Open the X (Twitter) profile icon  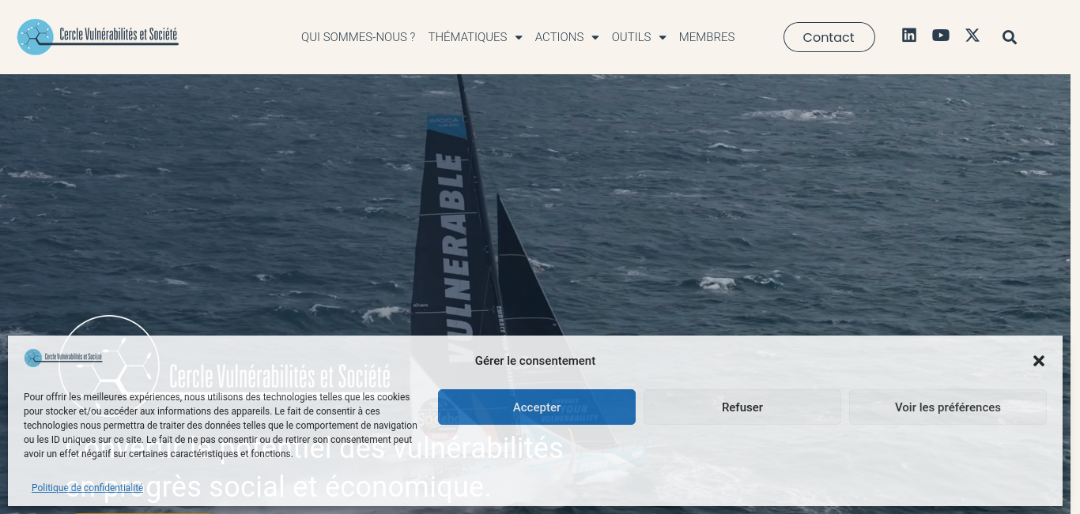972,35
